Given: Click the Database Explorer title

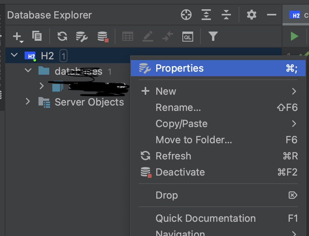Looking at the screenshot, I should point(50,15).
